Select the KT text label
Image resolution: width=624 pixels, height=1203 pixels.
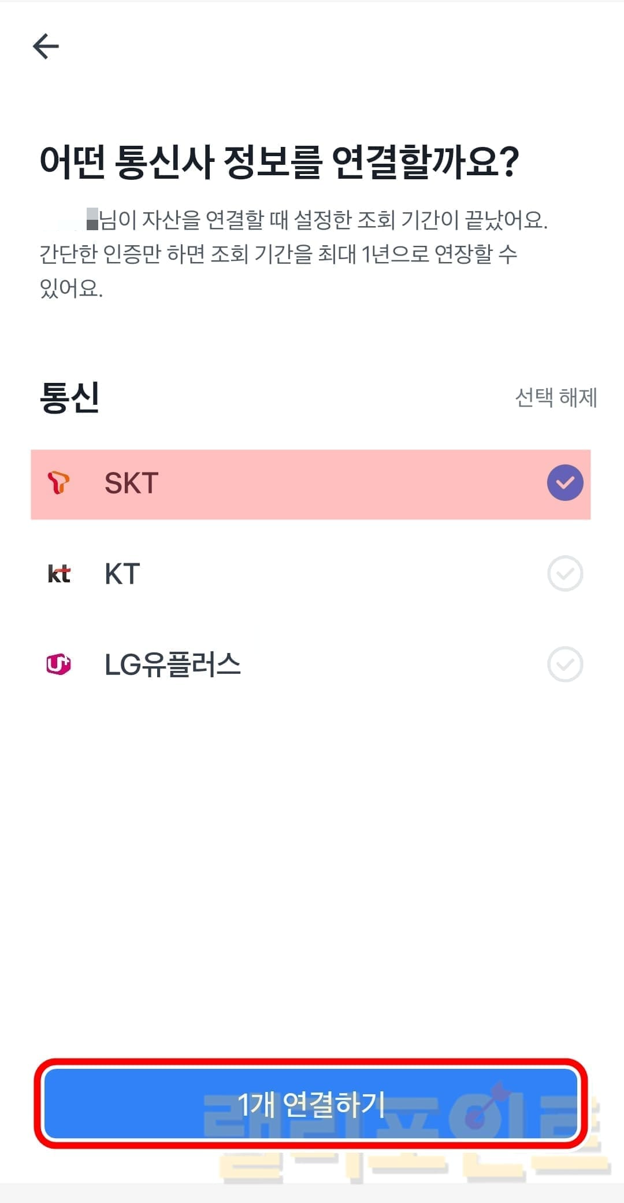click(x=122, y=574)
